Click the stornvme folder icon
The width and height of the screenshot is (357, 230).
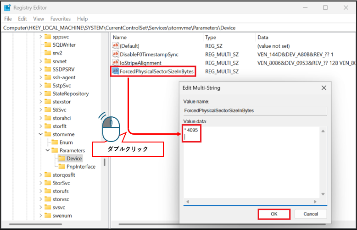pos(48,134)
